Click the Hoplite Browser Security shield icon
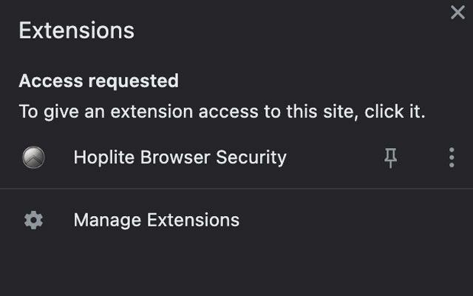 pos(33,157)
